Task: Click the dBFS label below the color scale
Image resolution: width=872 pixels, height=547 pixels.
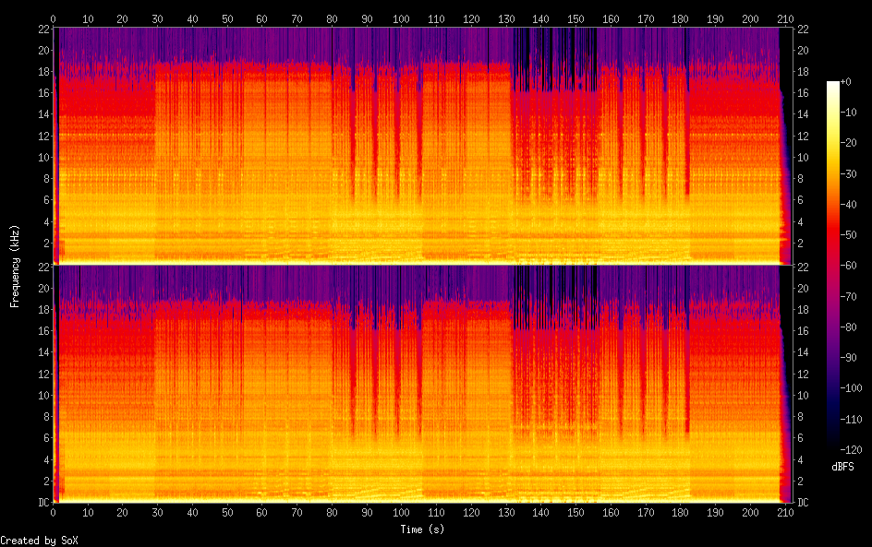Action: [842, 468]
